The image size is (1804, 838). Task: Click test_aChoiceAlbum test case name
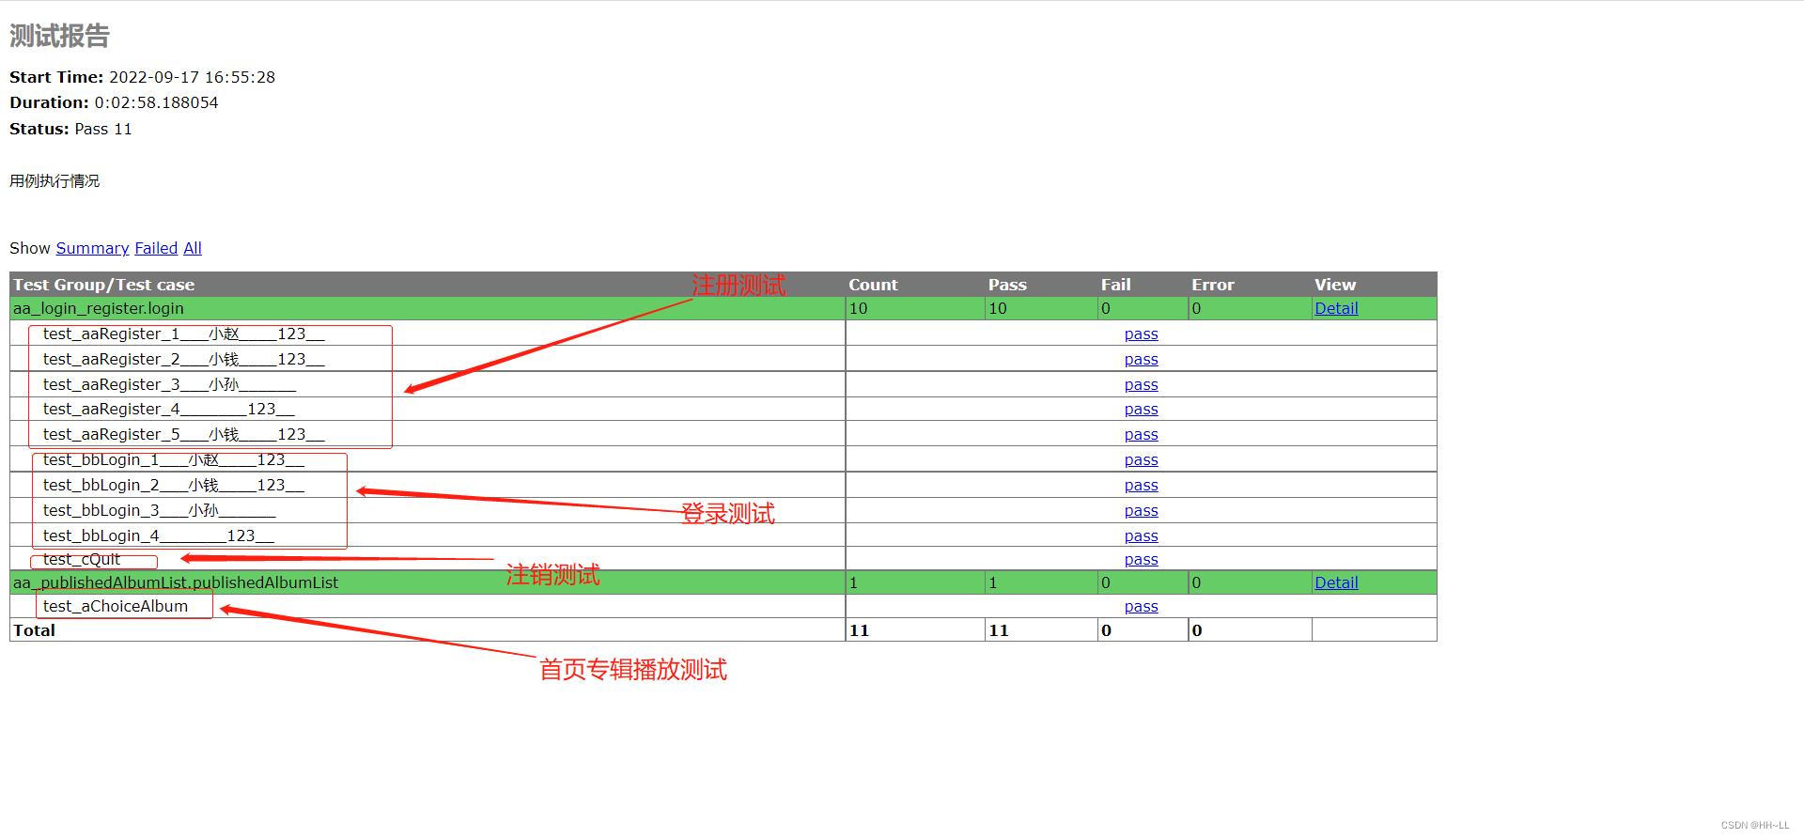coord(116,606)
